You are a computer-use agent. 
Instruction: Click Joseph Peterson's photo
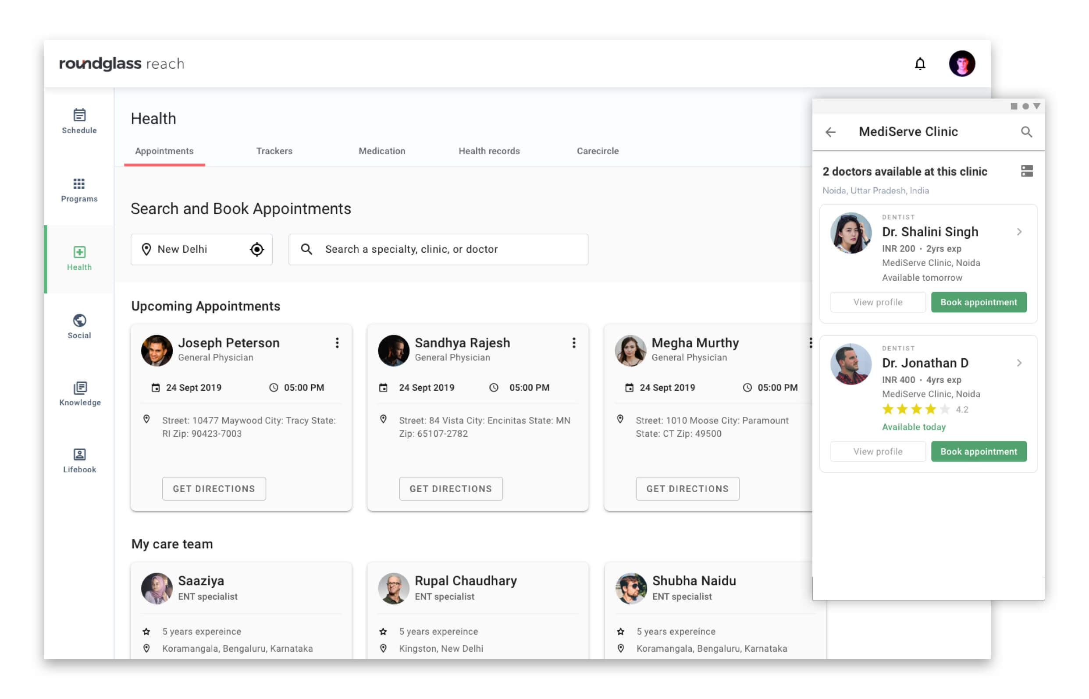[x=157, y=350]
